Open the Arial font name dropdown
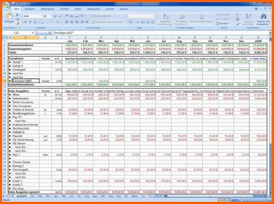274x204 pixels. tap(42, 16)
